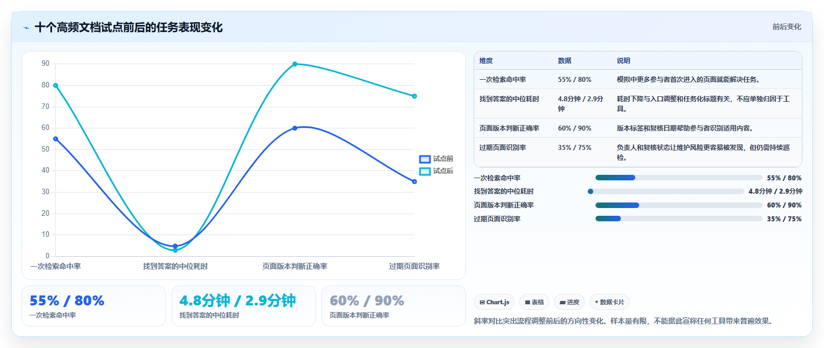824x348 pixels.
Task: Click the 页面版本判断正确率 x-axis label
Action: tap(295, 267)
